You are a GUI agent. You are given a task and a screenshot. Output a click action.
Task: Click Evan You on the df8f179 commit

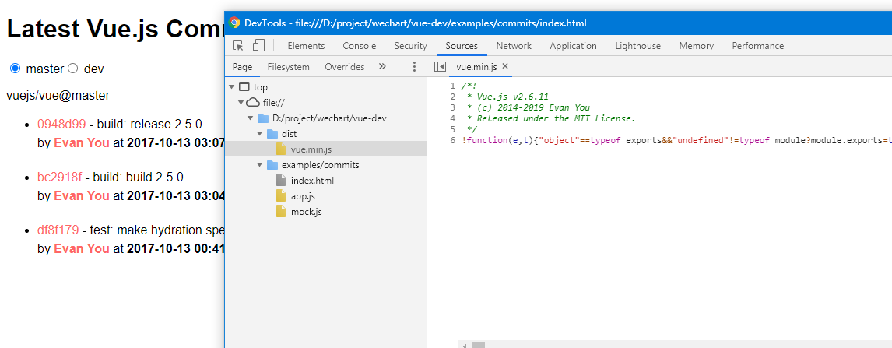pyautogui.click(x=82, y=248)
